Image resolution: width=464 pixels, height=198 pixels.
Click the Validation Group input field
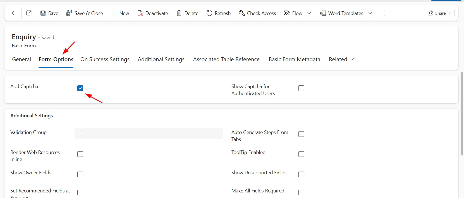pyautogui.click(x=149, y=133)
